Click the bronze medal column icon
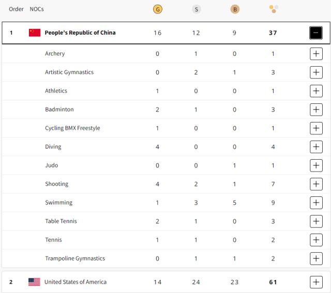Image resolution: width=331 pixels, height=293 pixels. click(234, 9)
